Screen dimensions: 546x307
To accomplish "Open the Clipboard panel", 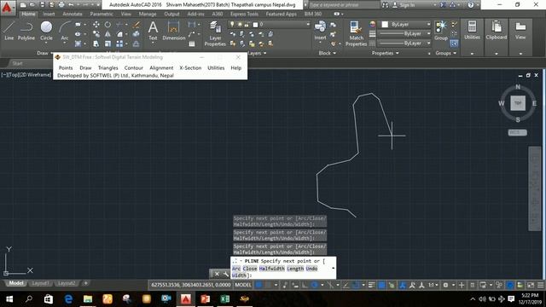I will coord(497,31).
